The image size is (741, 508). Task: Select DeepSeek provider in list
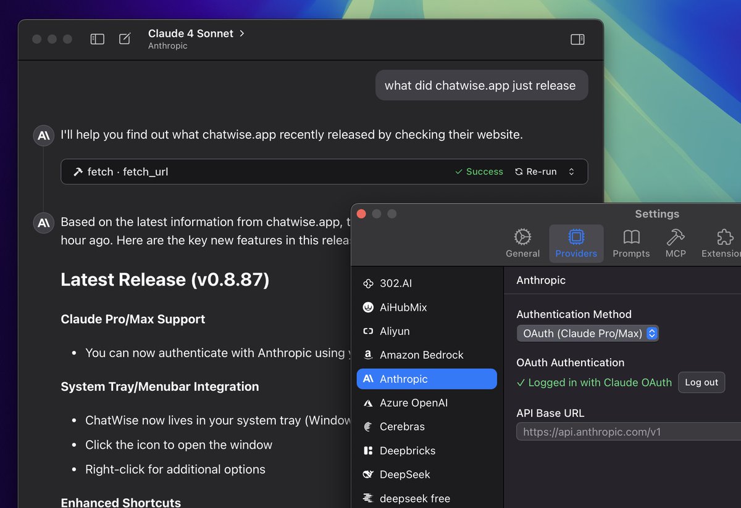pyautogui.click(x=427, y=475)
